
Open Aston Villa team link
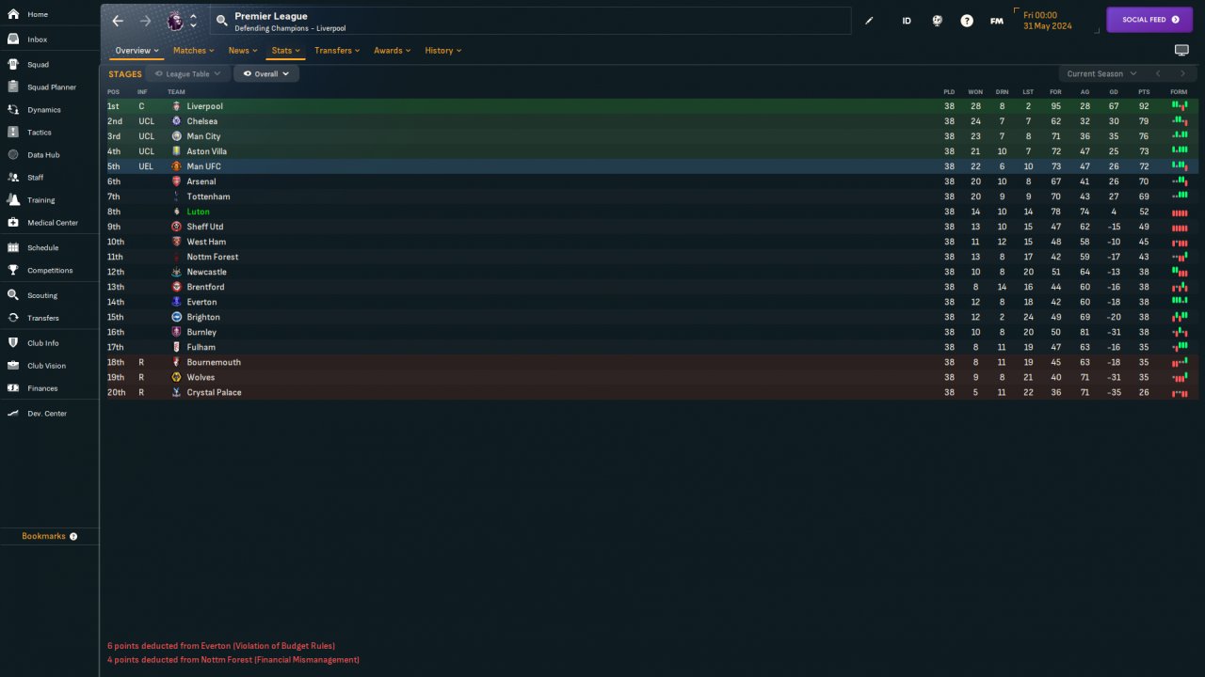[x=206, y=151]
